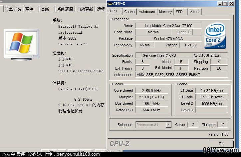Click the Multiplier value x 13.0

151,97
